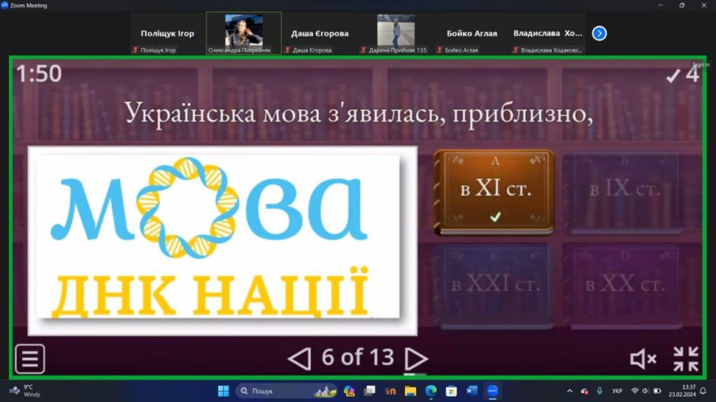Open Wi-Fi network settings in tray
This screenshot has height=402, width=716.
click(x=635, y=391)
